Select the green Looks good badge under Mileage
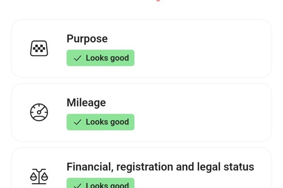283x188 pixels. coord(100,122)
